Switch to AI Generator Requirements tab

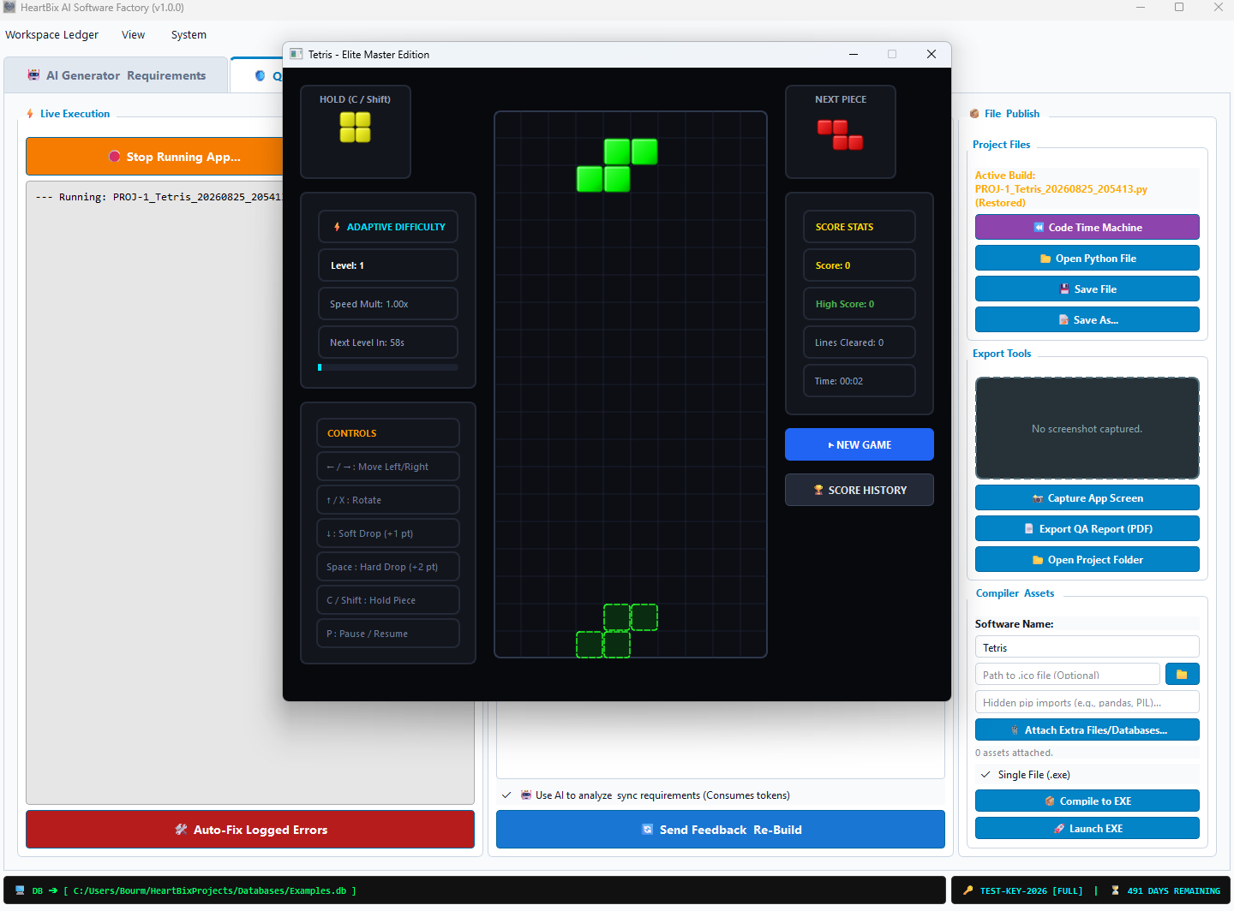click(117, 75)
